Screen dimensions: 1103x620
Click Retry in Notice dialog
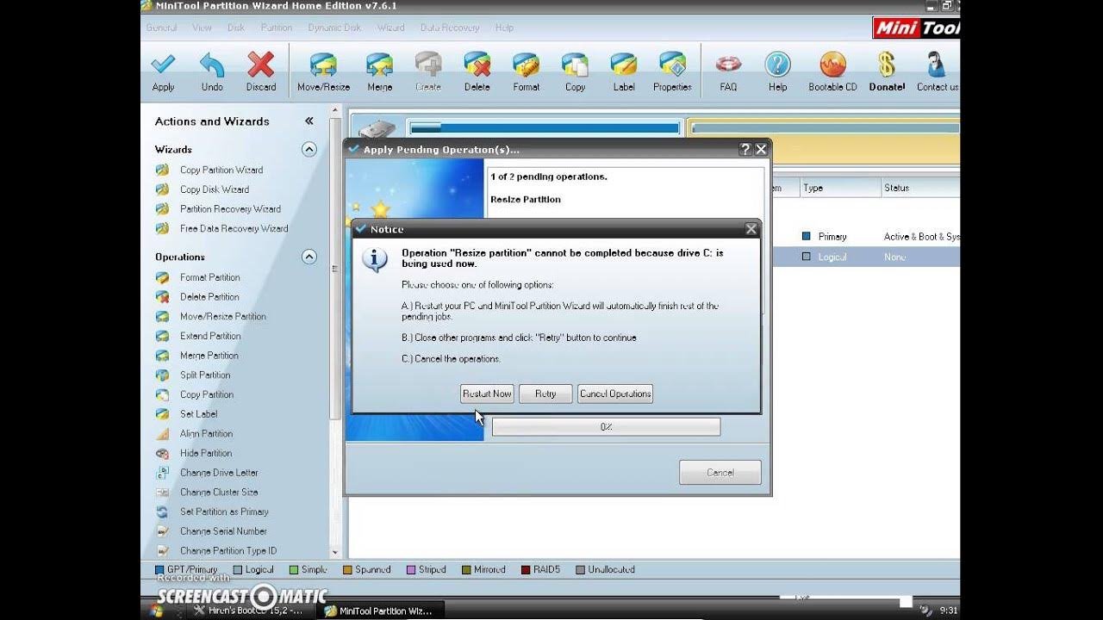pyautogui.click(x=545, y=394)
